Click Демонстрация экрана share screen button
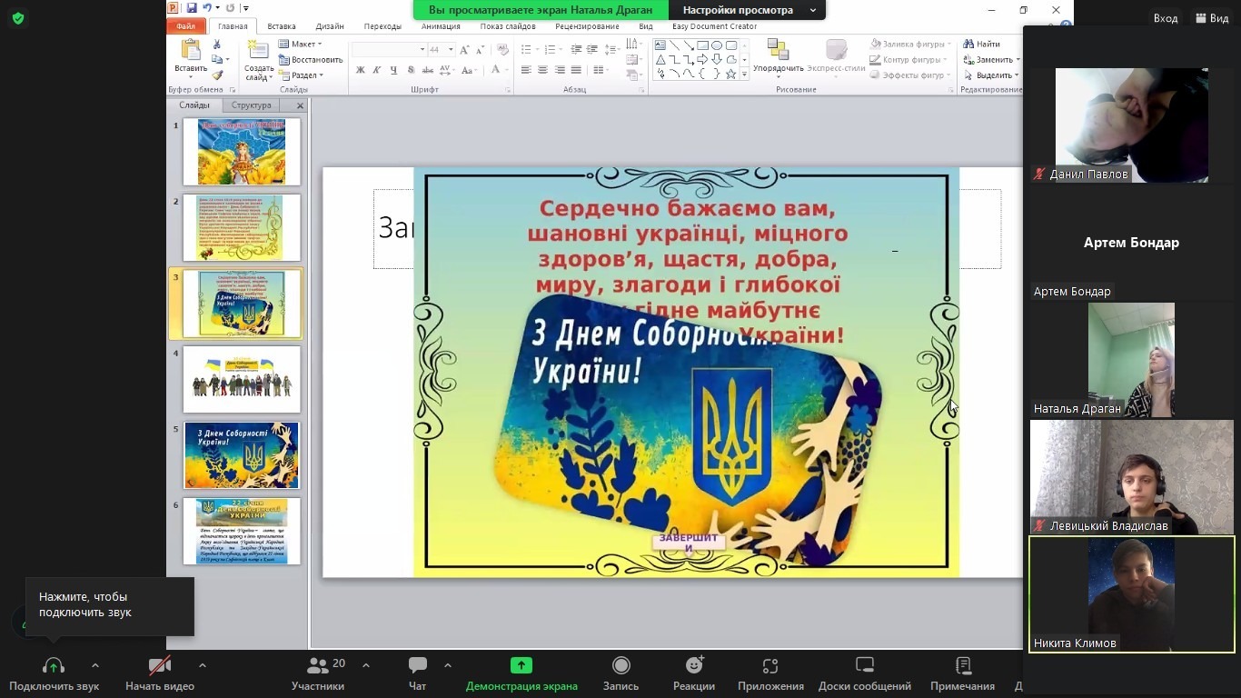The image size is (1241, 698). tap(521, 674)
